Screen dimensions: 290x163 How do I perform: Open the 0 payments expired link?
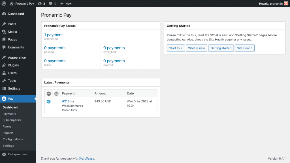click(x=114, y=61)
